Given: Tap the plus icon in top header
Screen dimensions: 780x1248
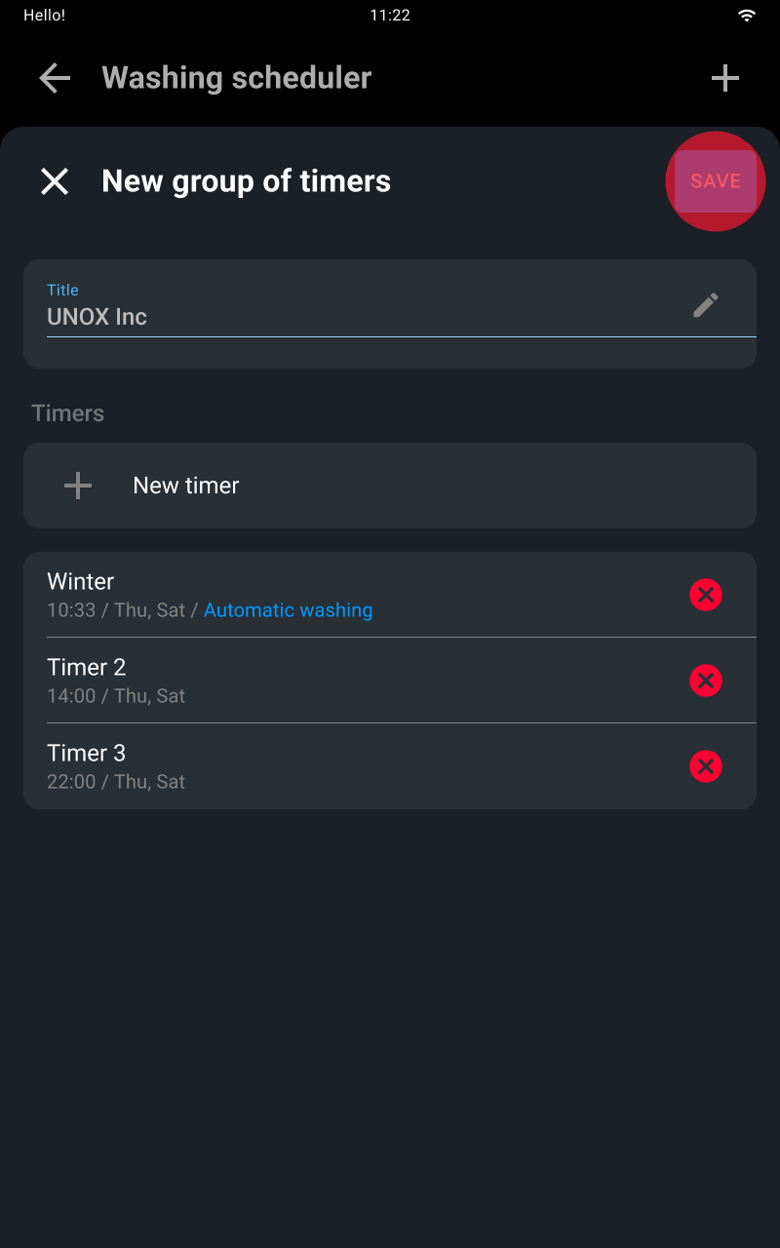Looking at the screenshot, I should click(x=725, y=78).
